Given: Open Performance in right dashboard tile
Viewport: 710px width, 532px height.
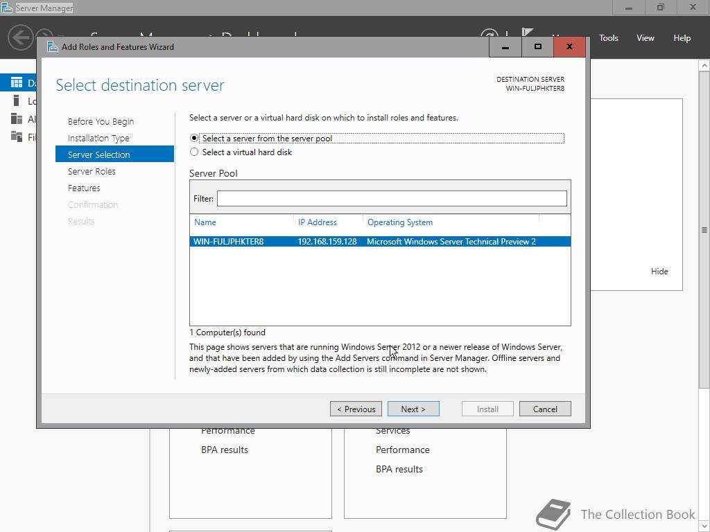Looking at the screenshot, I should pyautogui.click(x=403, y=450).
